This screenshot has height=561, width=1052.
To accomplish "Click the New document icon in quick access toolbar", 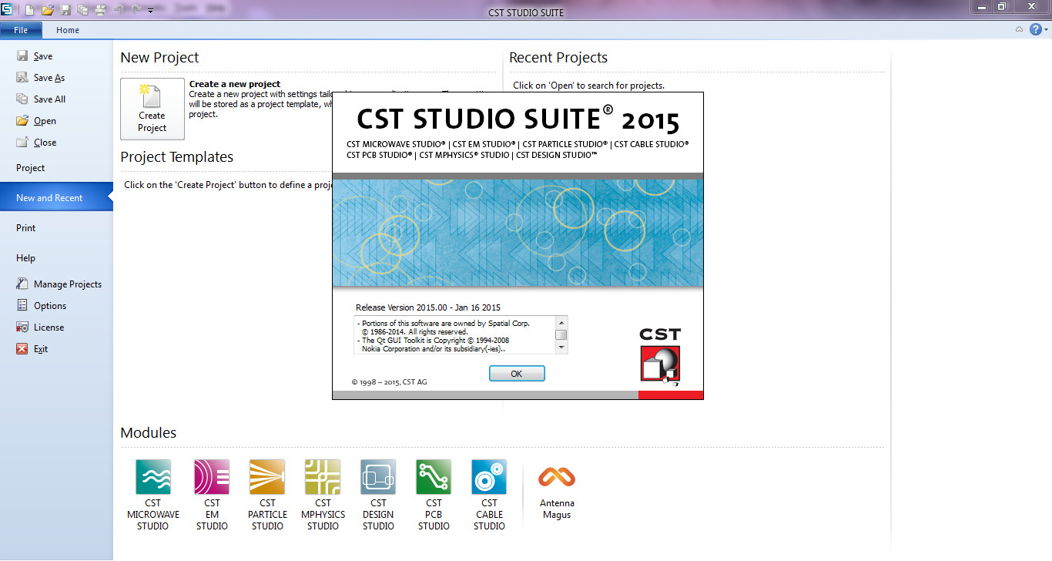I will 29,10.
